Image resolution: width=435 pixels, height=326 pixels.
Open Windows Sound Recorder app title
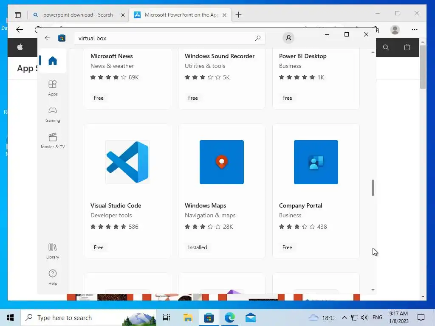220,56
